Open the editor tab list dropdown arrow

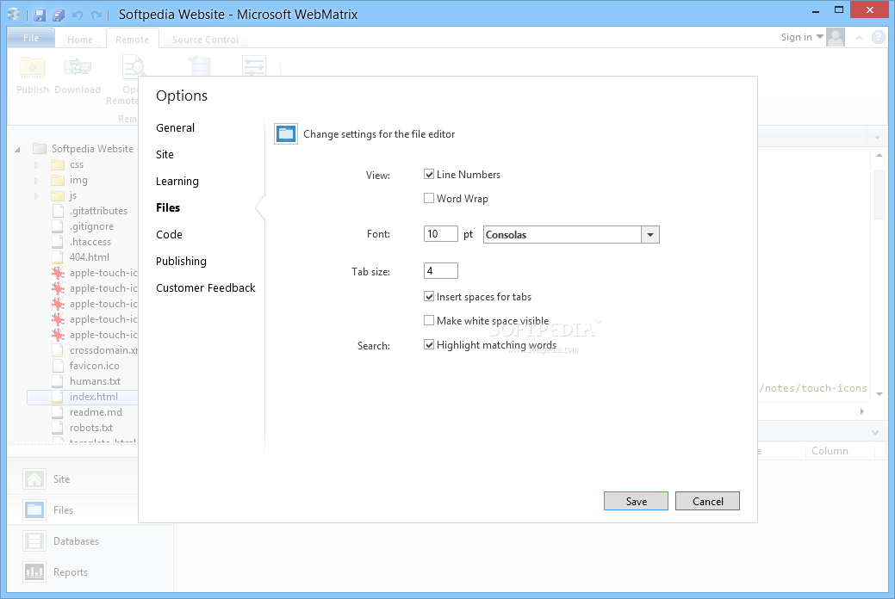point(877,138)
